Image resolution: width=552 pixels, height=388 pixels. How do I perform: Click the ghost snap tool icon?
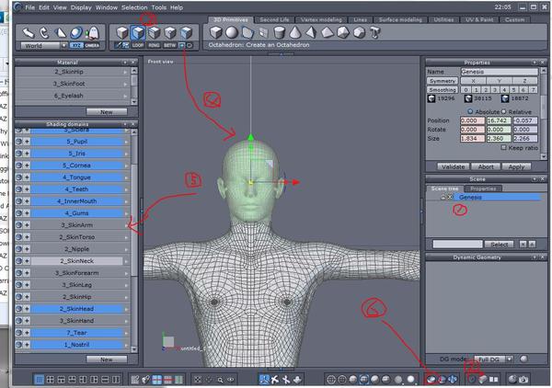(93, 33)
